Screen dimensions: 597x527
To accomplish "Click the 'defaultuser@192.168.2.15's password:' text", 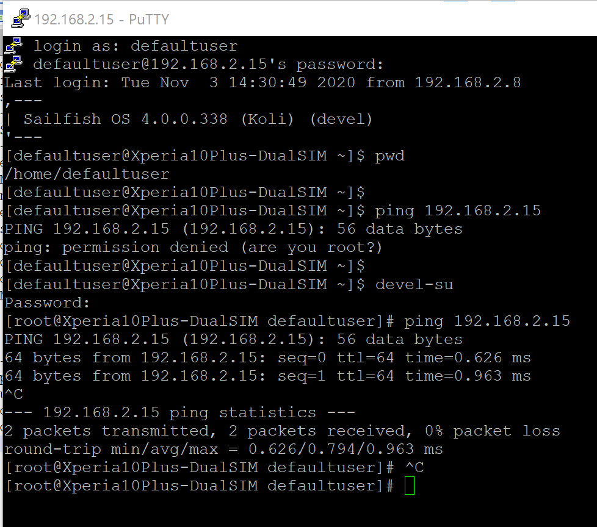I will coord(208,64).
